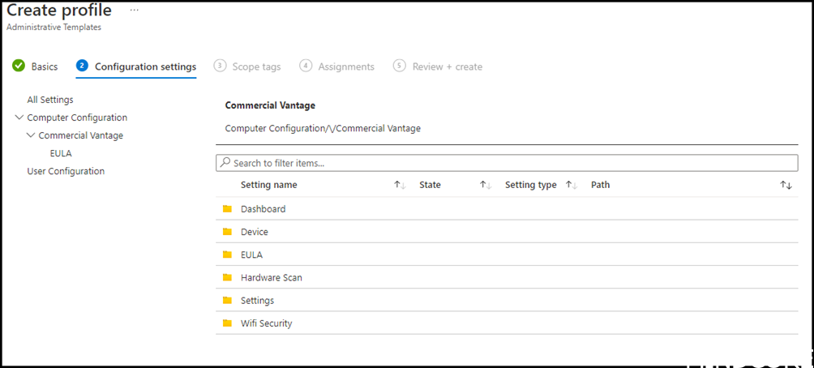Click the search magnifier icon
814x368 pixels.
coord(225,162)
